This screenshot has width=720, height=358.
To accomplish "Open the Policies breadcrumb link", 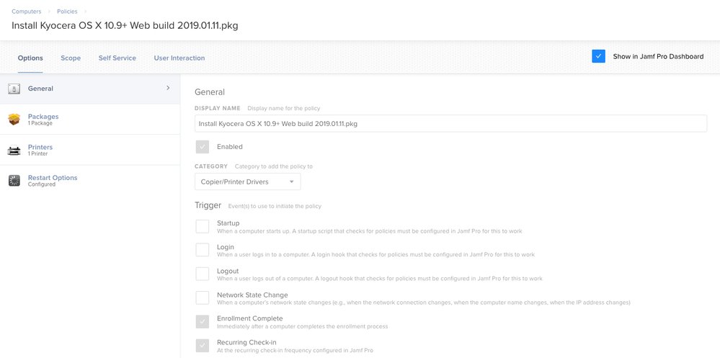I will (x=67, y=12).
